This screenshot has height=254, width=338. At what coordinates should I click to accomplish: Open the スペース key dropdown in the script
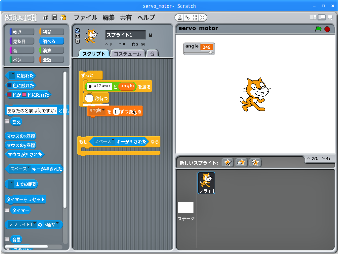click(x=113, y=141)
